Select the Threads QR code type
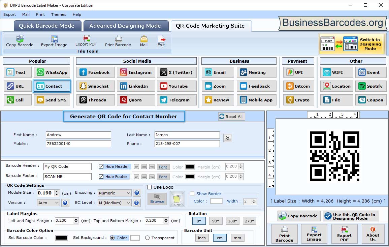Screen dimensions: 389x247 (96, 100)
